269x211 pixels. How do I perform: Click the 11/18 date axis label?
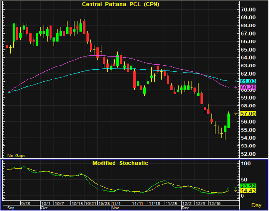(x=154, y=203)
